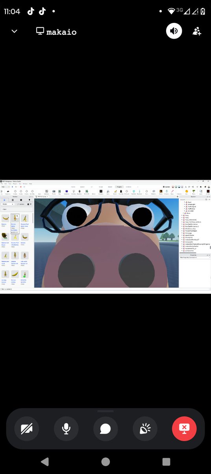Open the Toolbox search filter icon
The height and width of the screenshot is (474, 211).
(30, 204)
